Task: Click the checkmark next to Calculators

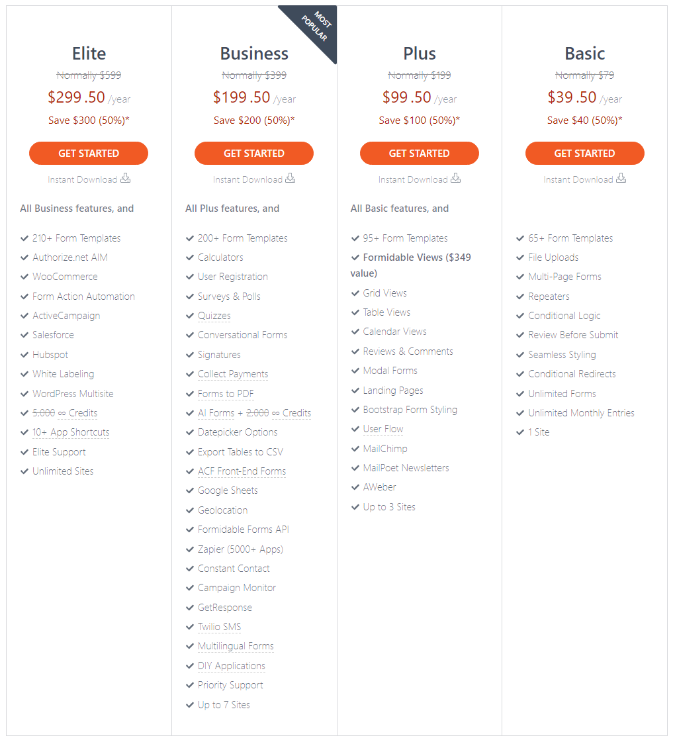Action: tap(190, 257)
